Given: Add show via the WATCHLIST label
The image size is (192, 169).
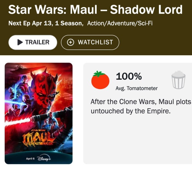Looking at the screenshot, I should click(x=95, y=42).
